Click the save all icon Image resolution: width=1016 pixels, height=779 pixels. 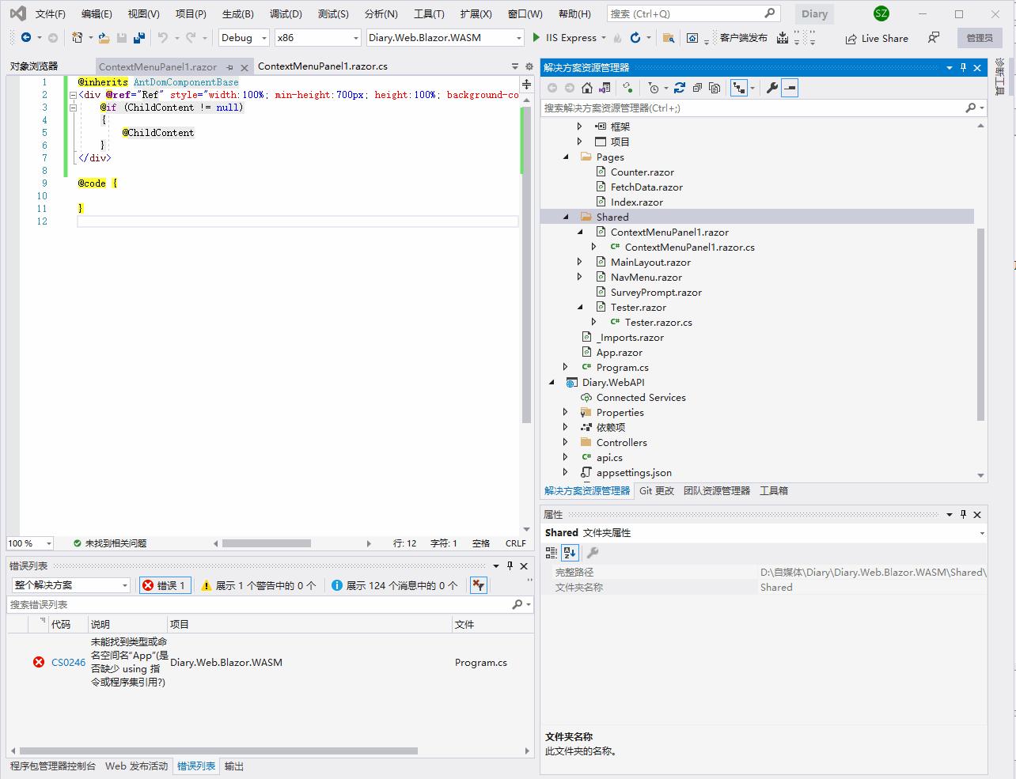click(139, 38)
